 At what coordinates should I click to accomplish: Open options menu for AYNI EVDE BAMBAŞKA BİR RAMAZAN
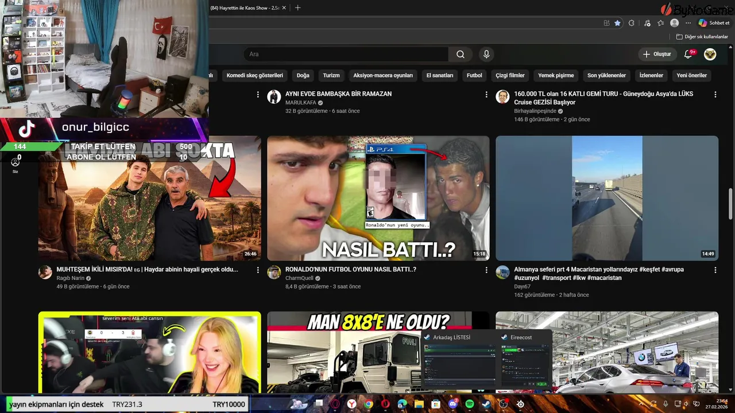[486, 95]
